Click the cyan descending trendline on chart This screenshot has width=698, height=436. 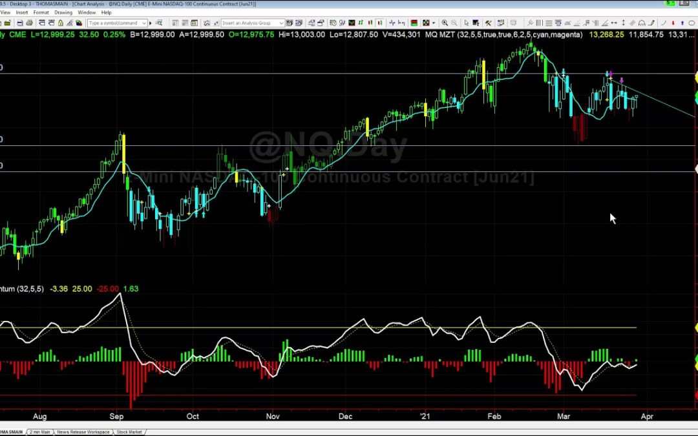tap(666, 104)
